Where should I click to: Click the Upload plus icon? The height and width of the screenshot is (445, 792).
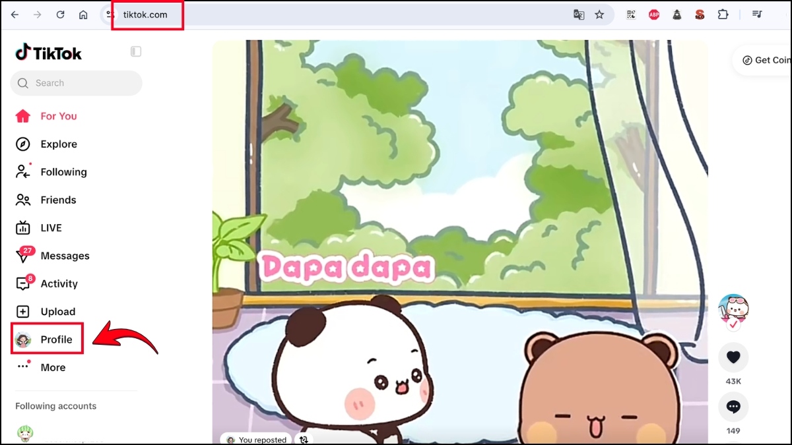[23, 312]
